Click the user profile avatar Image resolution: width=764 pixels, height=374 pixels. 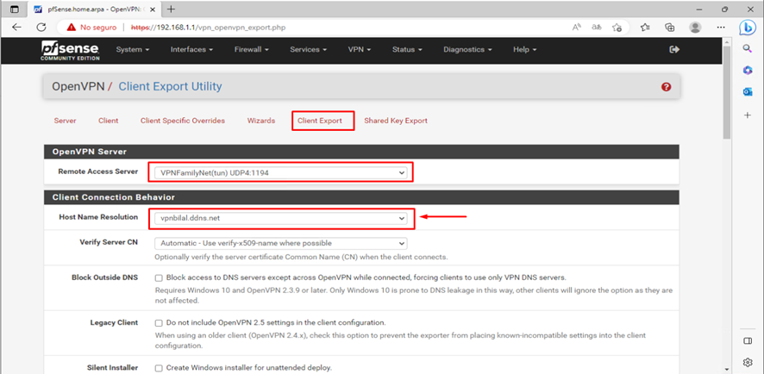click(695, 28)
